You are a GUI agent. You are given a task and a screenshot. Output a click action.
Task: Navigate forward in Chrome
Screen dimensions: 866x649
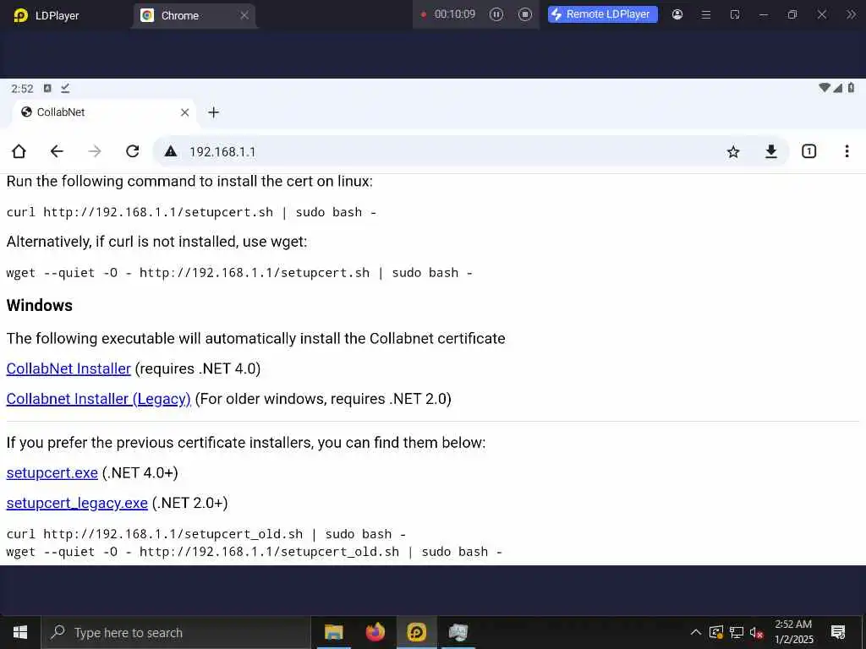pyautogui.click(x=95, y=151)
